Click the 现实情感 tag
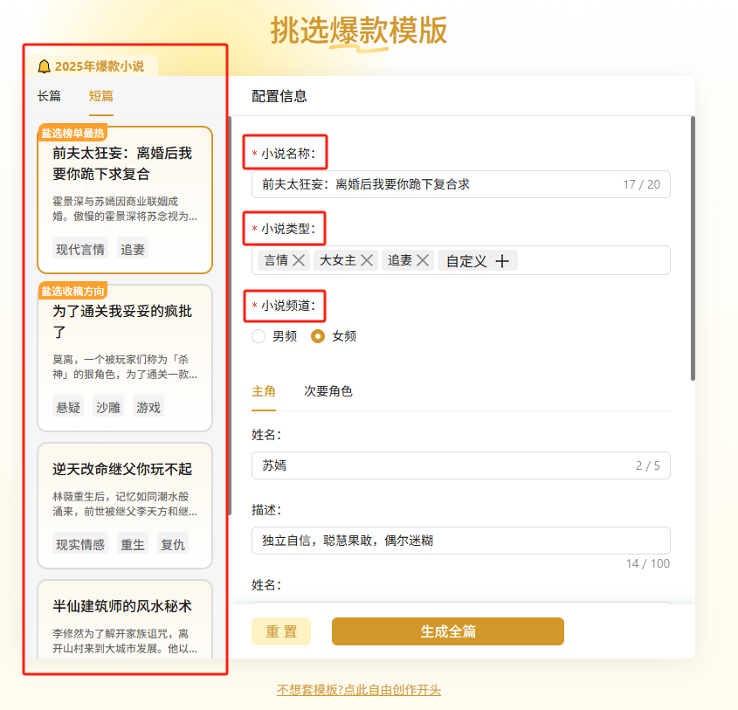 point(80,544)
